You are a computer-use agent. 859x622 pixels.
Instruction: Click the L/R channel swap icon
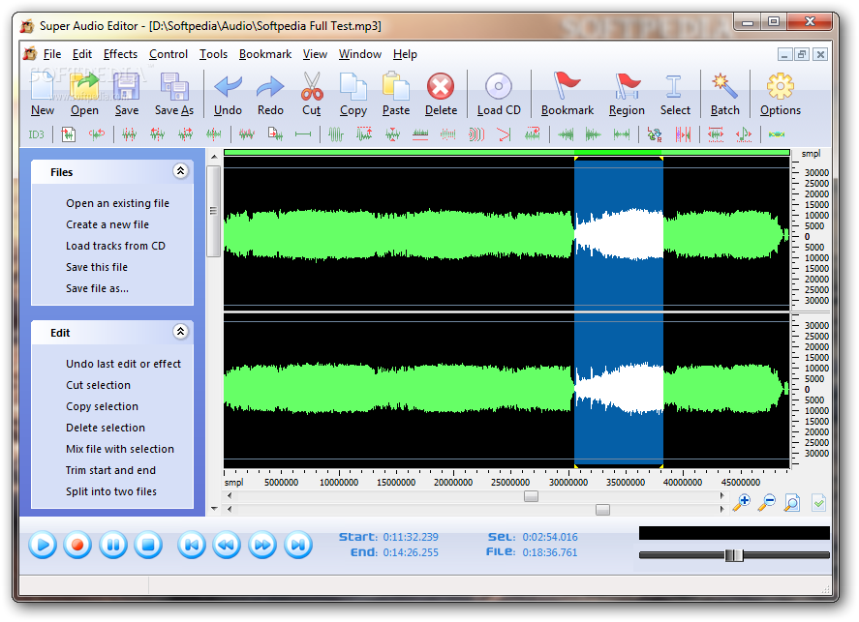click(654, 134)
